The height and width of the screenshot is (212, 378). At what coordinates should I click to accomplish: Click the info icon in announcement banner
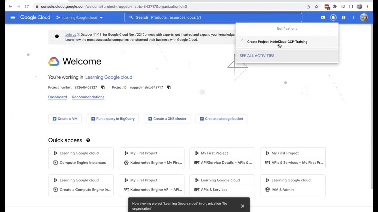[x=57, y=37]
